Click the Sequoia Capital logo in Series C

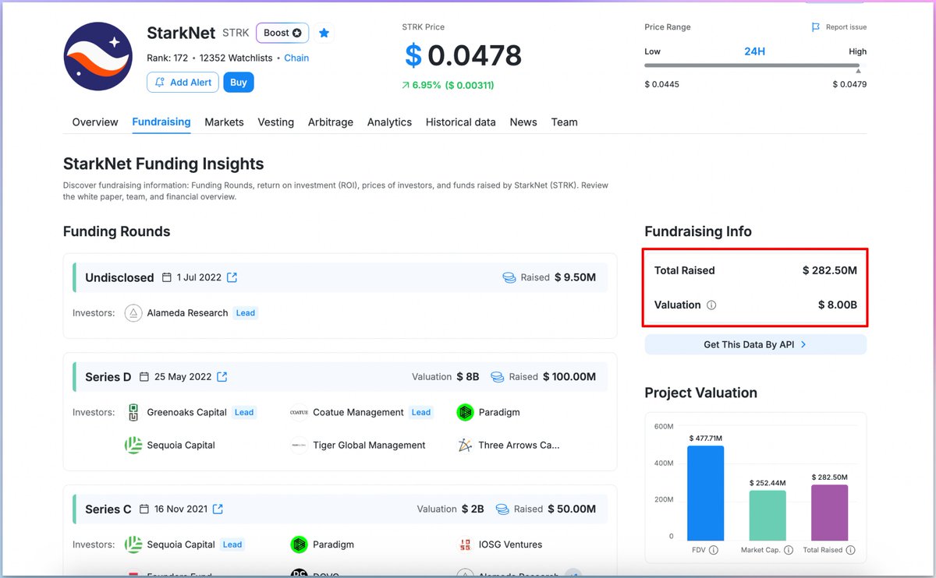click(133, 545)
